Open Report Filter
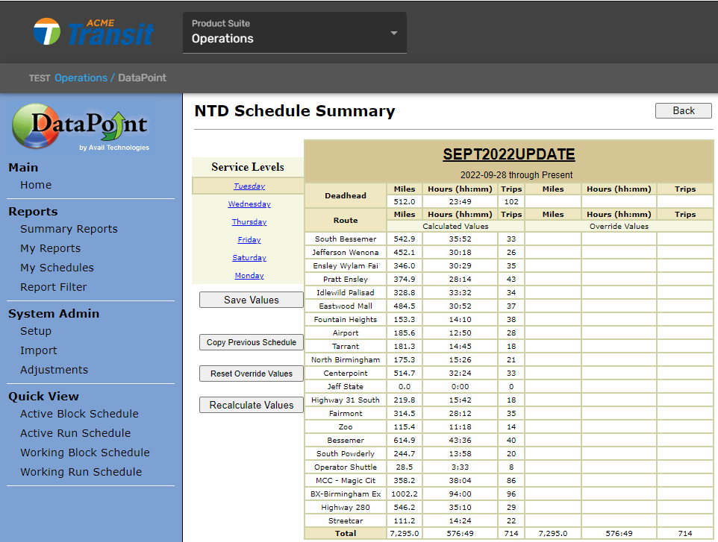 (x=54, y=287)
